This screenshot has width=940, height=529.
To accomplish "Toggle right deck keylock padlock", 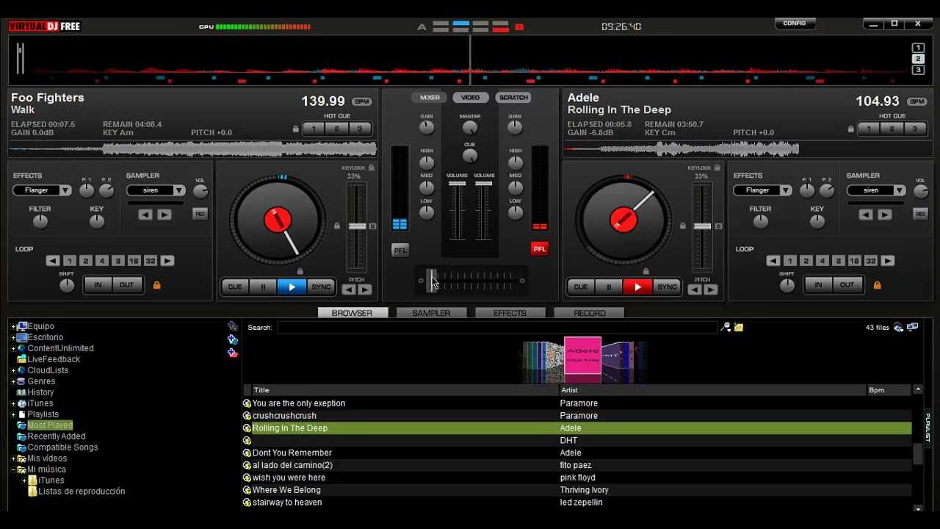I will pos(717,168).
